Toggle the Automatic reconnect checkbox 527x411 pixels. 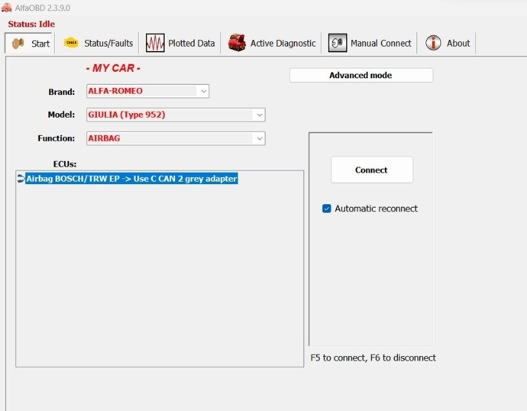[x=327, y=209]
